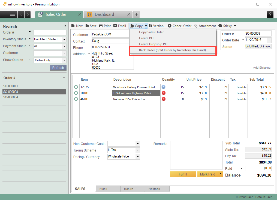Screen dimensions: 277x200
Task: Open the Order Date picker dropdown
Action: click(x=269, y=40)
